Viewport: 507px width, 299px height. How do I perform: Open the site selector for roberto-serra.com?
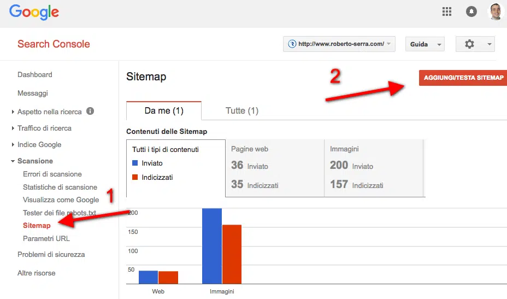pos(339,44)
